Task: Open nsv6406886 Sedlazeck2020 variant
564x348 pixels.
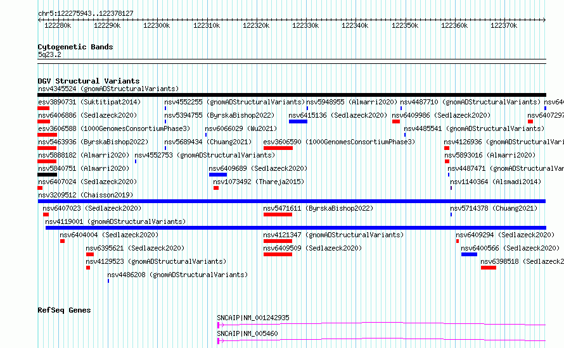Action: point(87,115)
